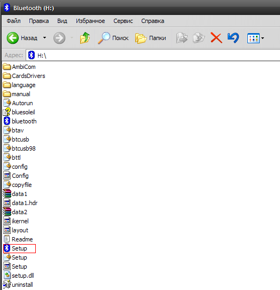Select the btav file

13,130
